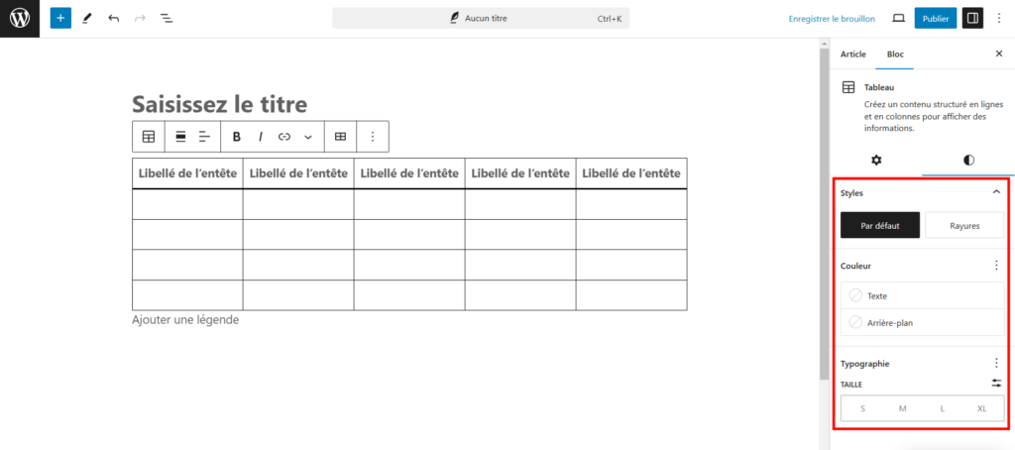Collapse the Styles panel
The height and width of the screenshot is (450, 1015).
[x=996, y=192]
